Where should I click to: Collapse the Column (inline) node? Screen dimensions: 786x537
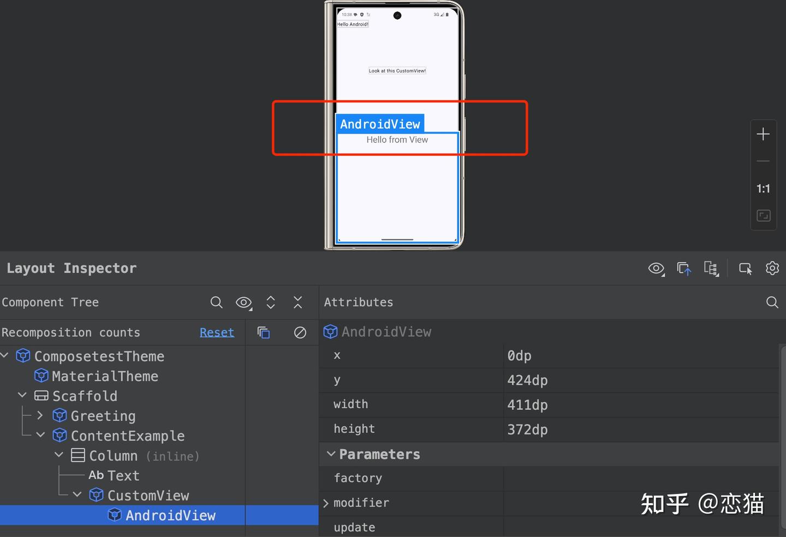pyautogui.click(x=59, y=455)
